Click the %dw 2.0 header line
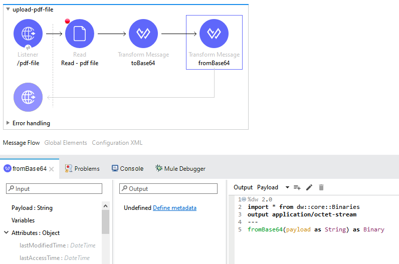Screen dimensions: 399x264 [x=260, y=199]
